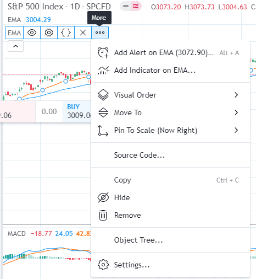Click the Alt + A shortcut hint

click(229, 53)
